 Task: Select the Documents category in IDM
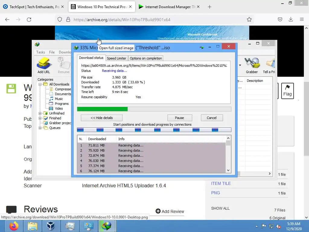pos(63,94)
